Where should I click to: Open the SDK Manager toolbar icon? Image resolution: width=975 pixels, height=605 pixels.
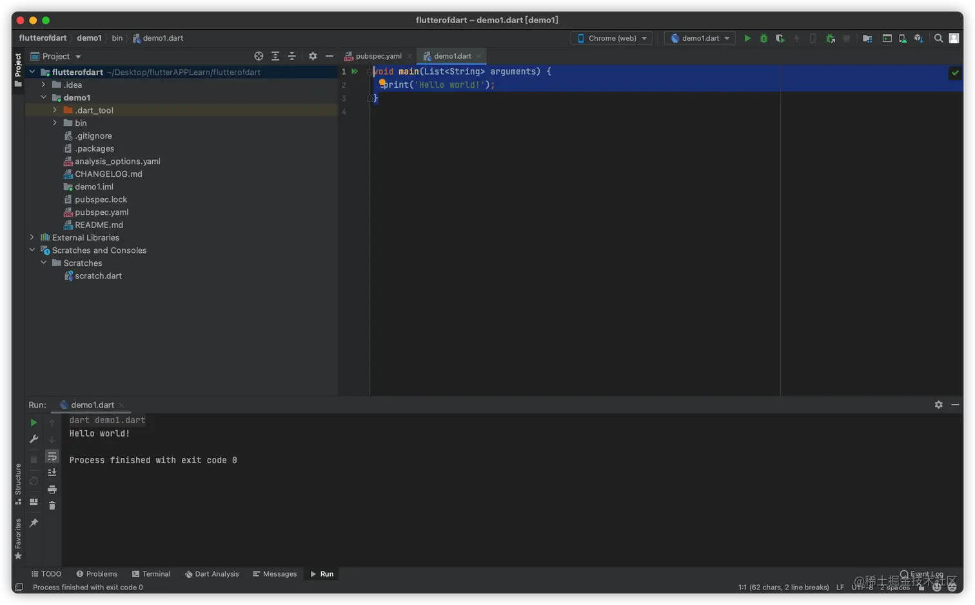pos(919,39)
